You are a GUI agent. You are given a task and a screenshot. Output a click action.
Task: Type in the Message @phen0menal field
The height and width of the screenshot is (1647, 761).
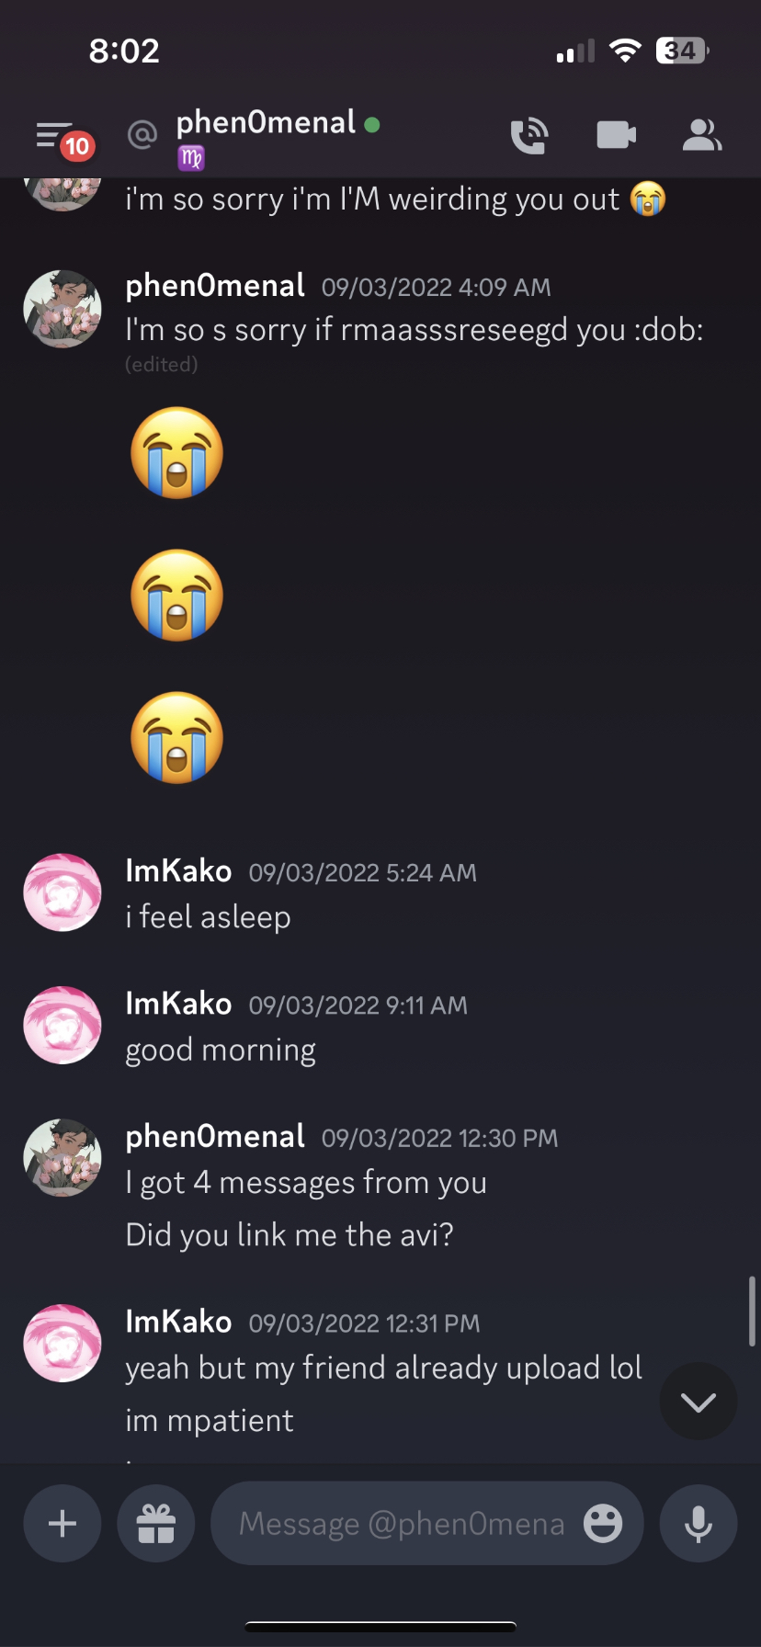tap(401, 1524)
